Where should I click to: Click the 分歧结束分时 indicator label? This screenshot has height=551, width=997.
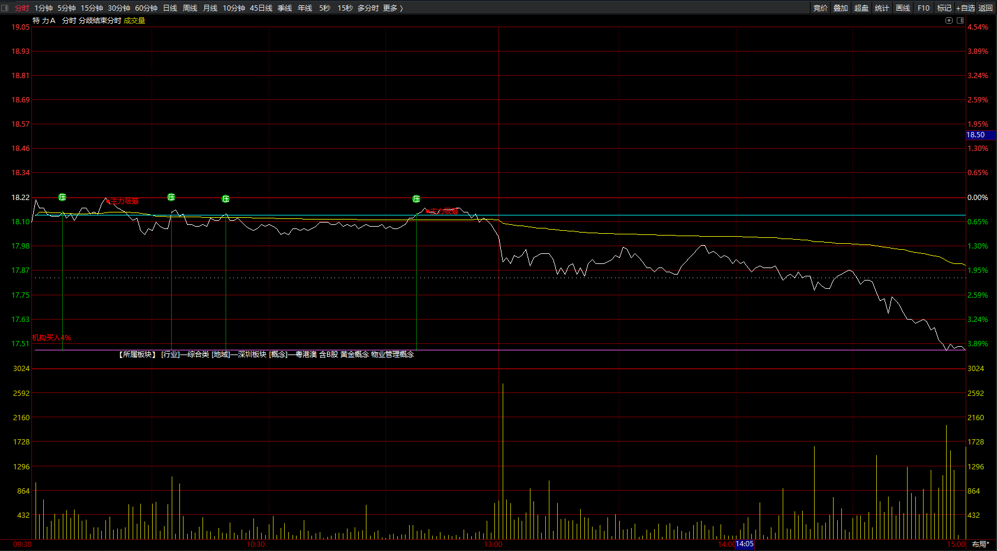coord(99,20)
